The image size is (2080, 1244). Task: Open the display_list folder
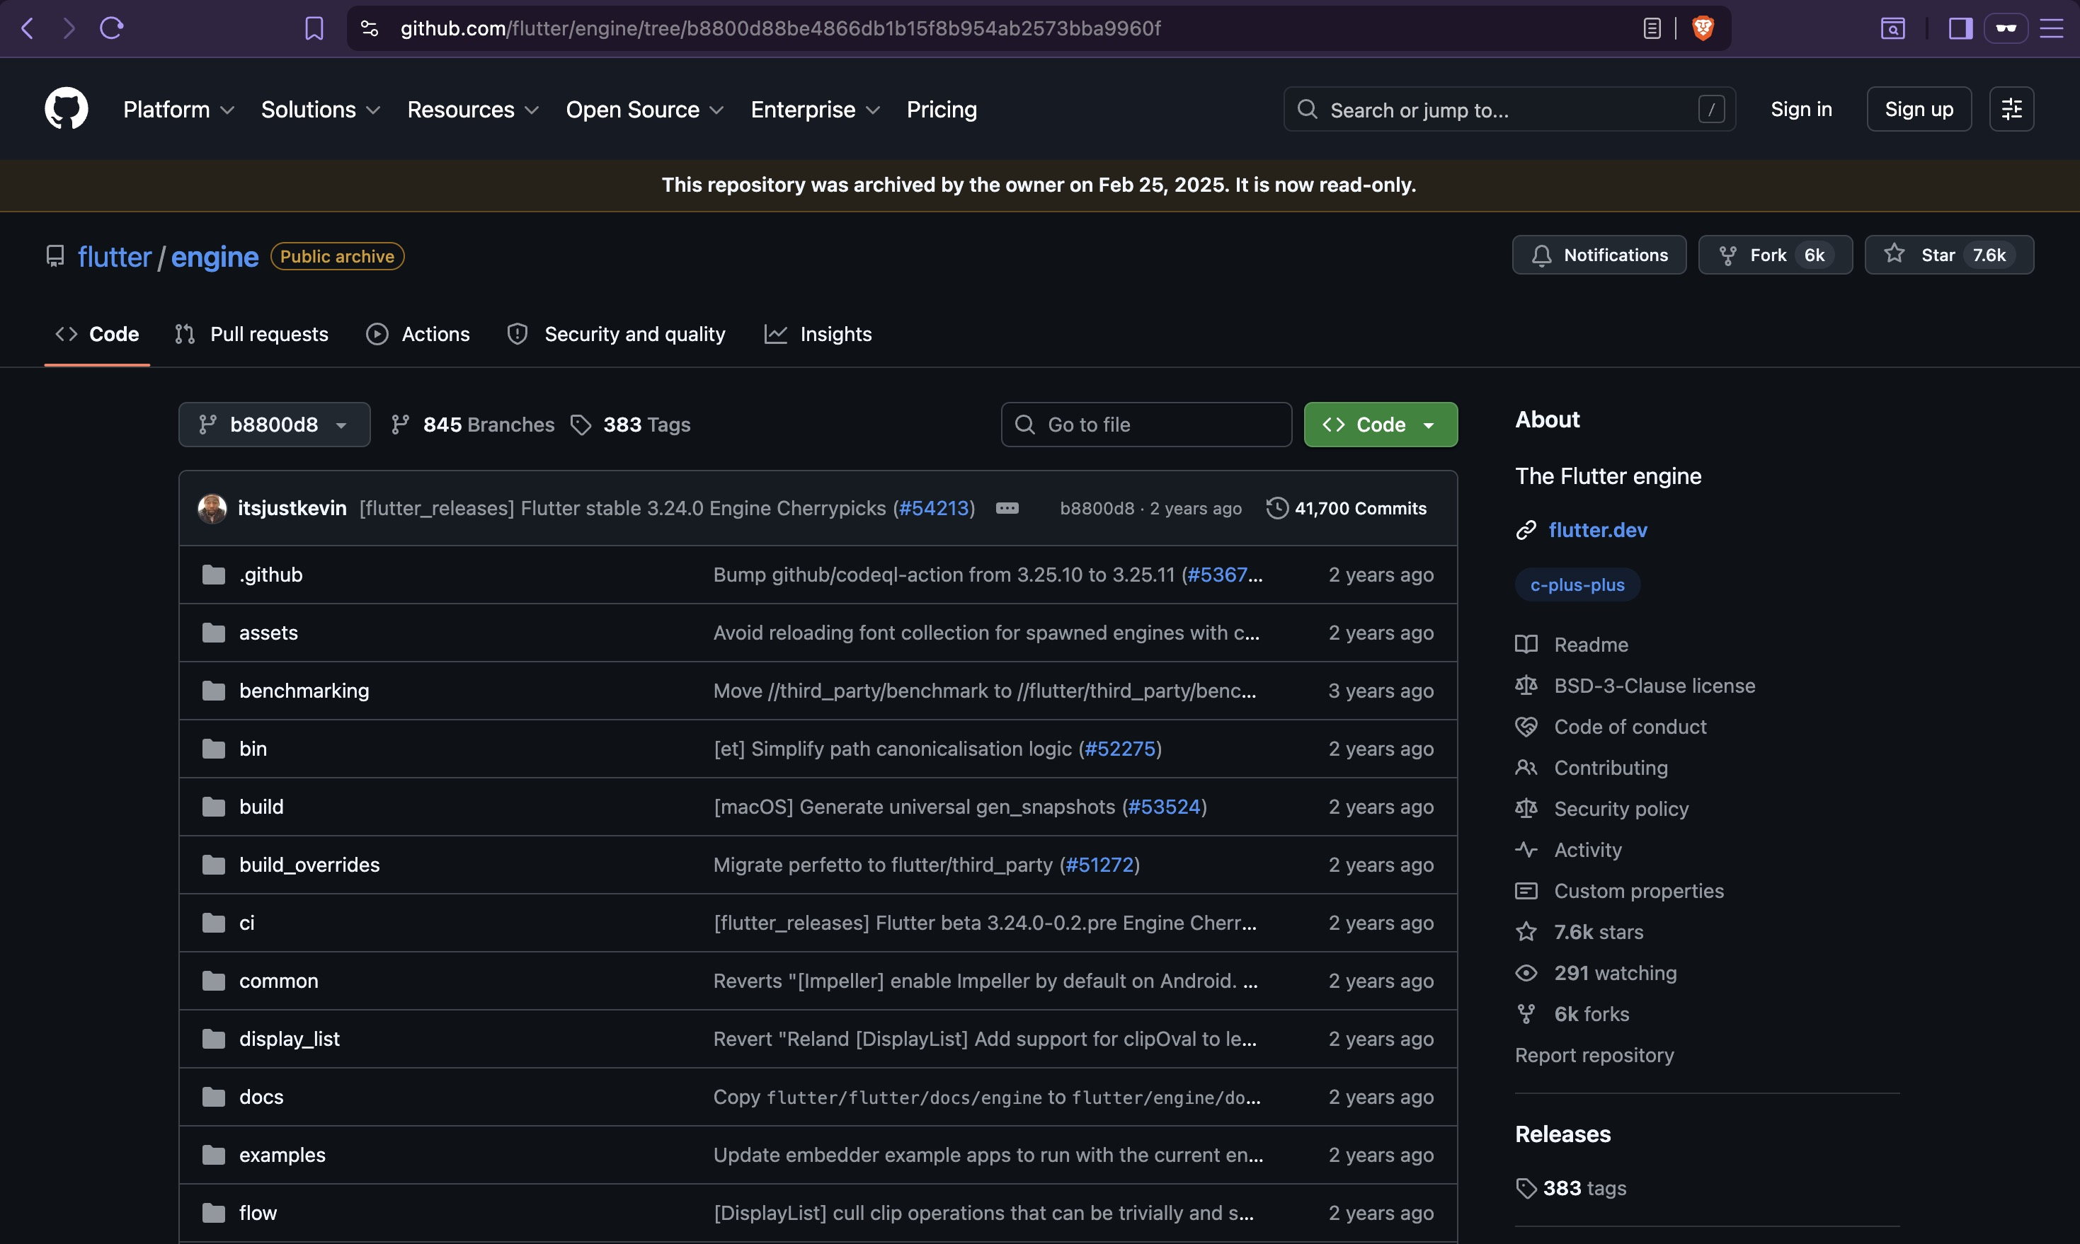pos(289,1039)
